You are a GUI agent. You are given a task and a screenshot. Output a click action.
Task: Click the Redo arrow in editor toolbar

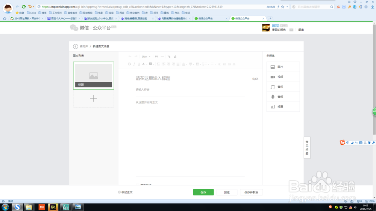tap(136, 56)
